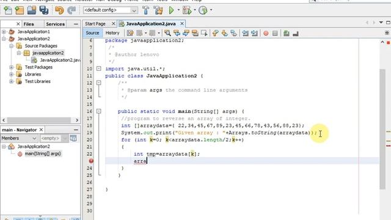The image size is (391, 220).
Task: Close the Start Page tab
Action: click(x=114, y=24)
